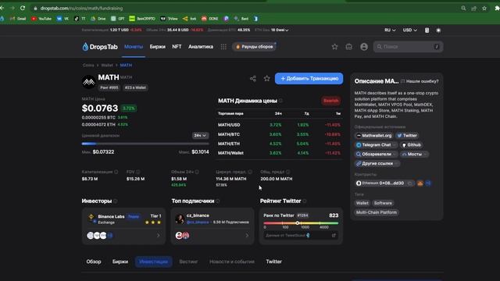Open the watchlist star icon in header

pyautogui.click(x=334, y=47)
